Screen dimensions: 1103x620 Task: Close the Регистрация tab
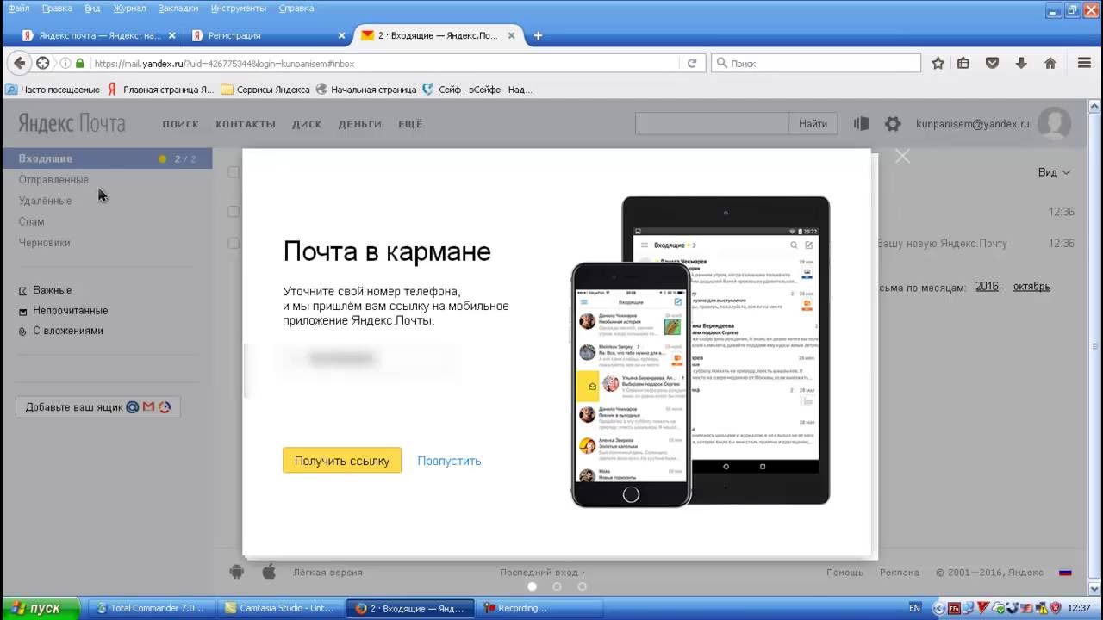pyautogui.click(x=341, y=36)
